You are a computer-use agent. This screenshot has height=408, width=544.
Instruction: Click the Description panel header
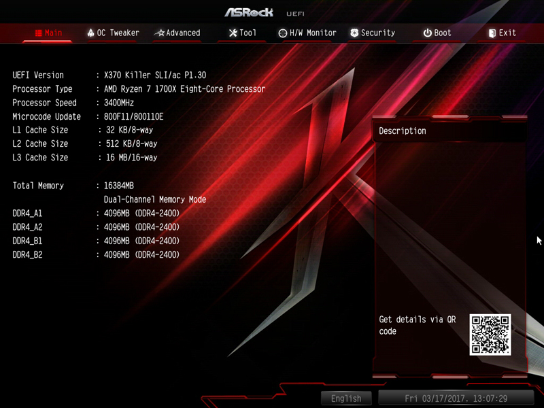click(x=449, y=131)
